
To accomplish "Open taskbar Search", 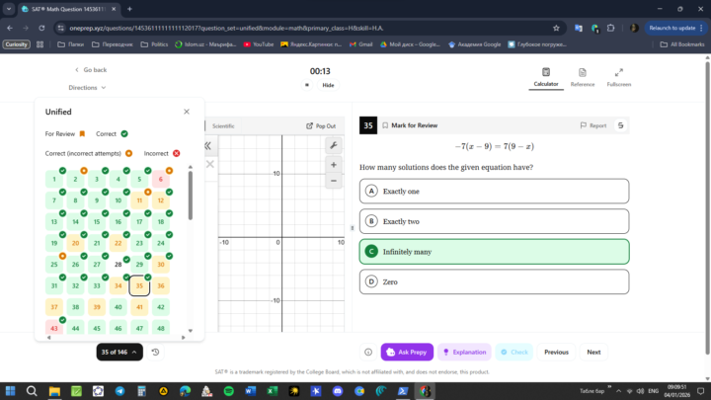I will pyautogui.click(x=32, y=391).
